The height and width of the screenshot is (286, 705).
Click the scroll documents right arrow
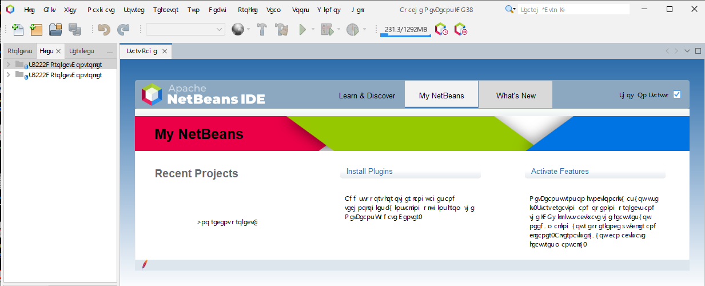coord(676,51)
